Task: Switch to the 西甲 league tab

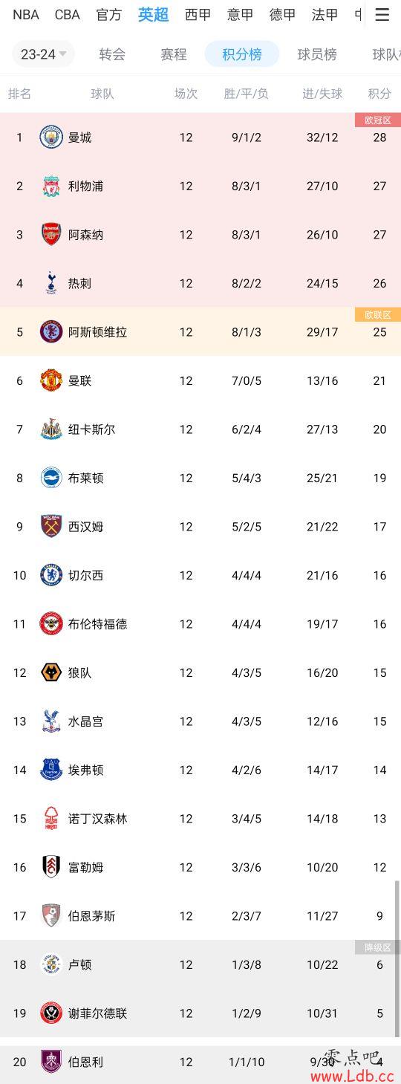Action: coord(198,15)
